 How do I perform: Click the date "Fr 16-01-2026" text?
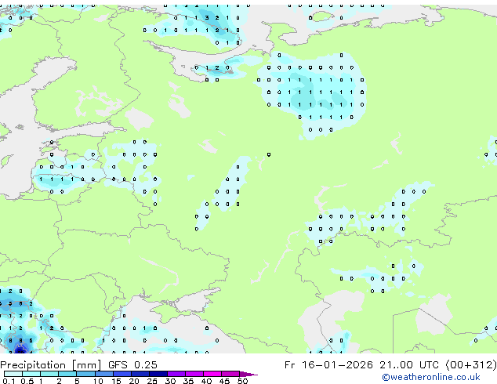tap(328, 365)
